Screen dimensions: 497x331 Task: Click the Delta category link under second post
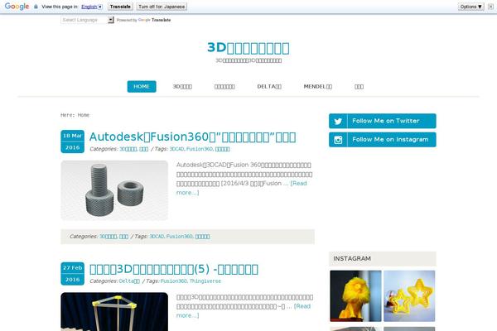(x=129, y=281)
